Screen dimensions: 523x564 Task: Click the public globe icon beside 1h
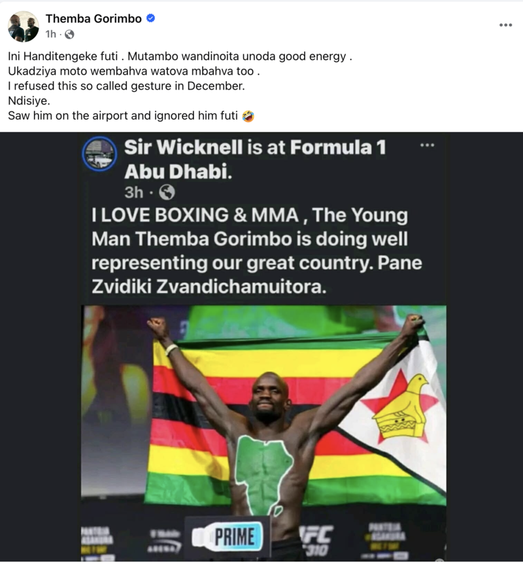click(69, 35)
